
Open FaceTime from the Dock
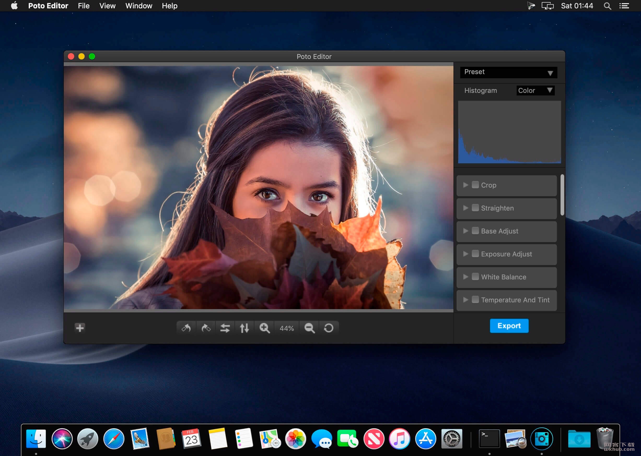347,439
